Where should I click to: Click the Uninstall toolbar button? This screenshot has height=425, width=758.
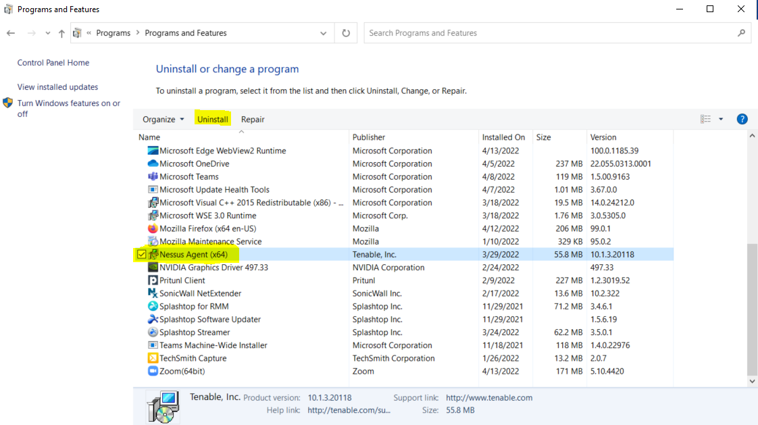pyautogui.click(x=213, y=120)
